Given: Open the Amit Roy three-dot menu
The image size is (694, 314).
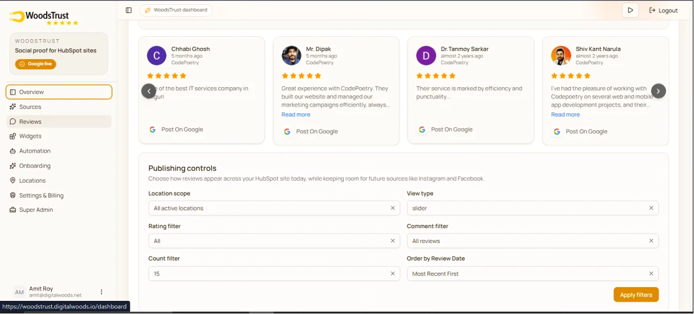Looking at the screenshot, I should click(x=102, y=292).
